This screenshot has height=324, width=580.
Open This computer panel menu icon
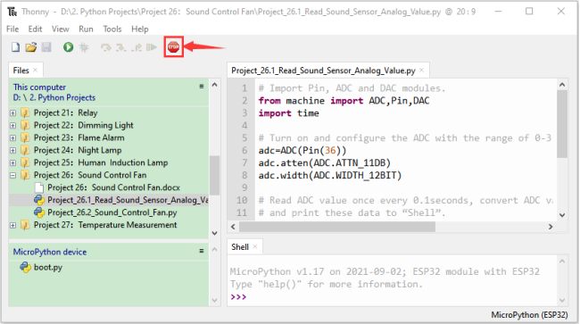coord(202,87)
